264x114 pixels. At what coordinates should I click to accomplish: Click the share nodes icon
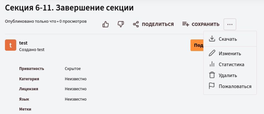[x=136, y=24]
